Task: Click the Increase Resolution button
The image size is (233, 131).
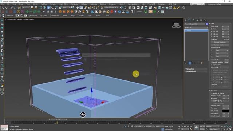Action: [220, 42]
